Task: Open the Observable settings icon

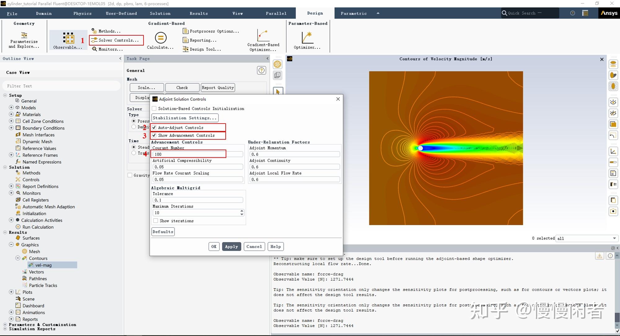Action: [x=68, y=38]
